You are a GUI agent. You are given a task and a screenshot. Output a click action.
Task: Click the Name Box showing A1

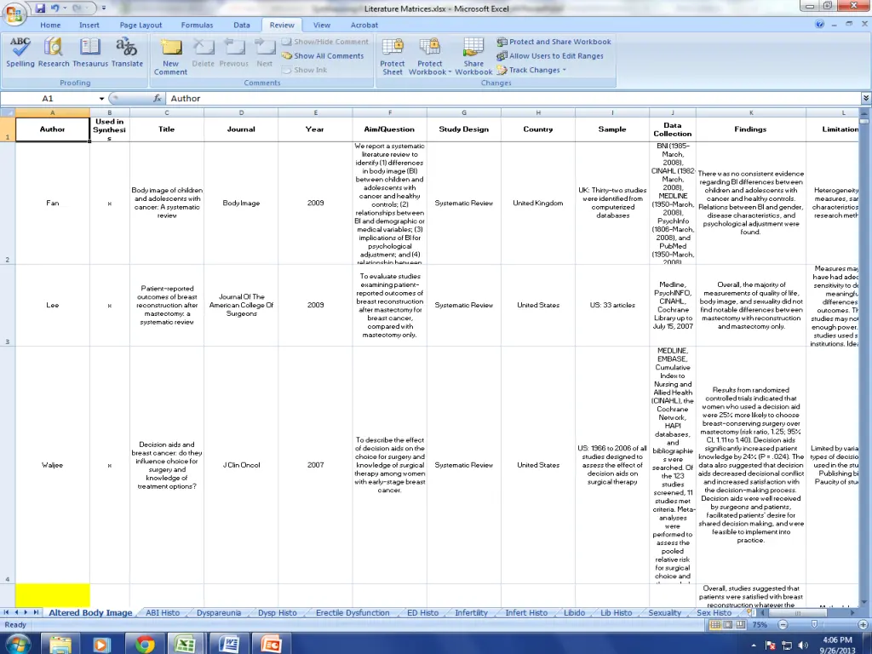49,99
